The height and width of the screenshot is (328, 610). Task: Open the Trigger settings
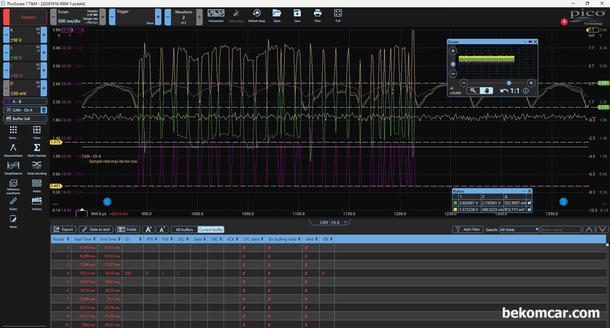(x=135, y=17)
